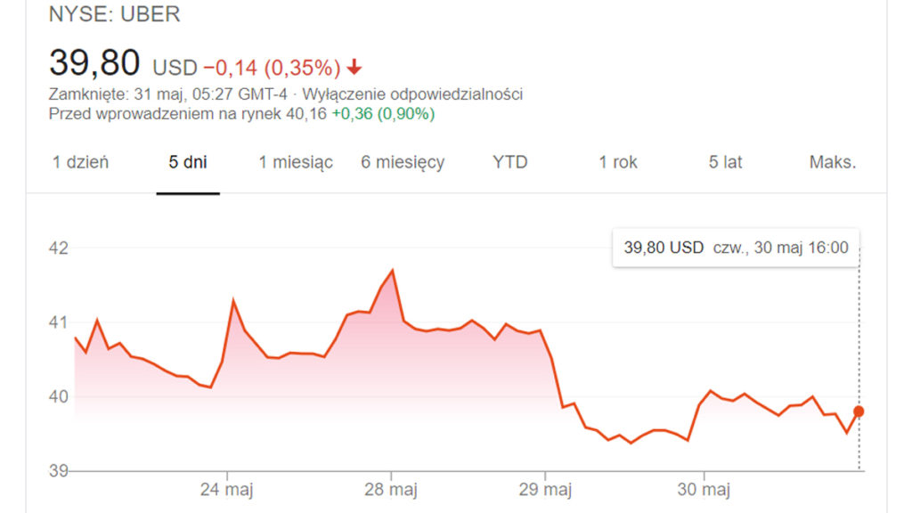This screenshot has height=513, width=912.
Task: Click the 39,80 USD tooltip box
Action: point(736,248)
